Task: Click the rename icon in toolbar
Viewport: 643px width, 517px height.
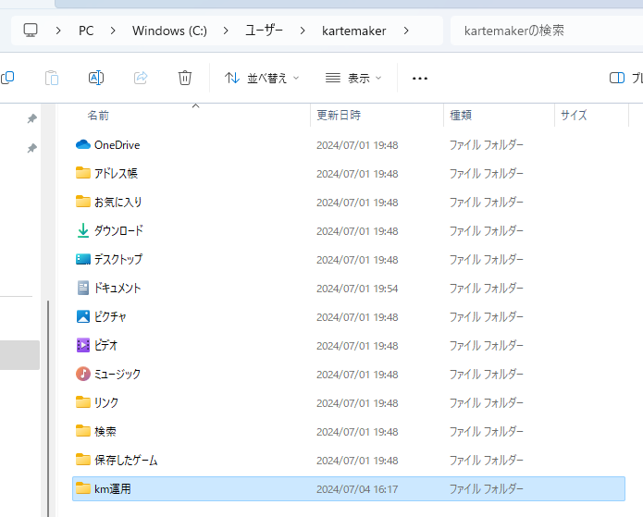Action: (x=96, y=78)
